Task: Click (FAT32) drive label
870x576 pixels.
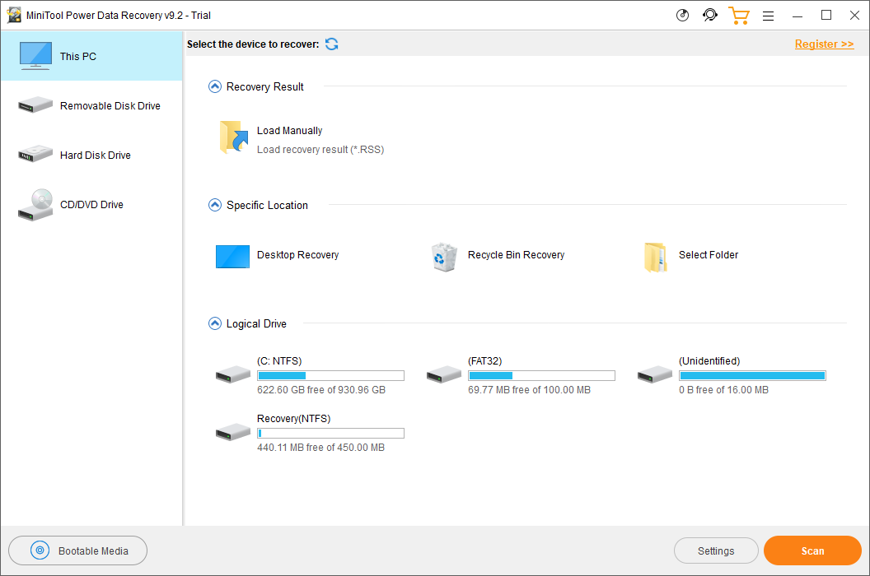Action: tap(485, 361)
